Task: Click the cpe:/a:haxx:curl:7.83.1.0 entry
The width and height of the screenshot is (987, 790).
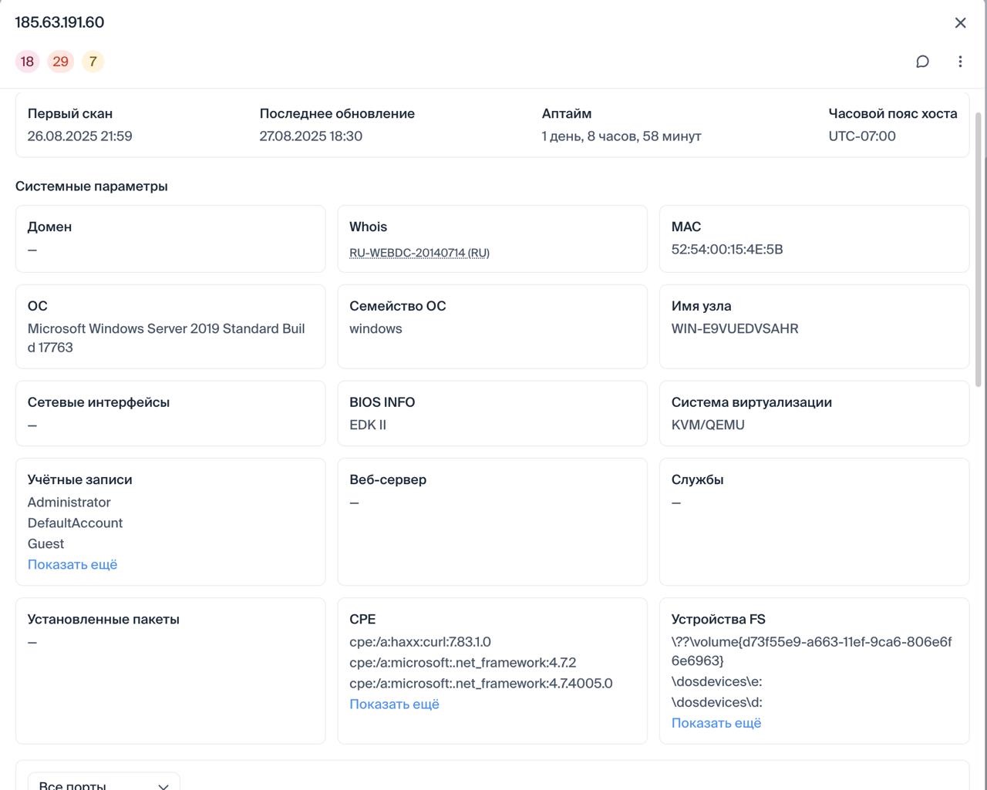Action: coord(419,641)
